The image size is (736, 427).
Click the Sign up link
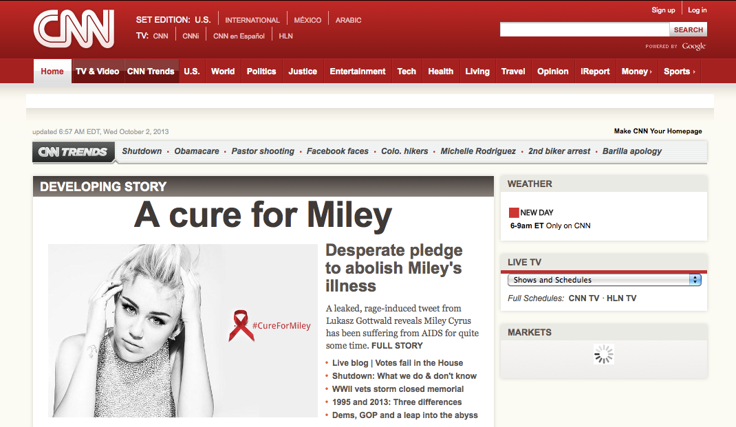click(x=663, y=10)
